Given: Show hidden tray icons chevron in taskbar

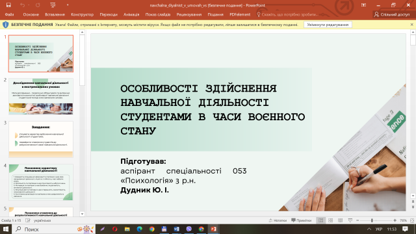Looking at the screenshot, I should 369,229.
